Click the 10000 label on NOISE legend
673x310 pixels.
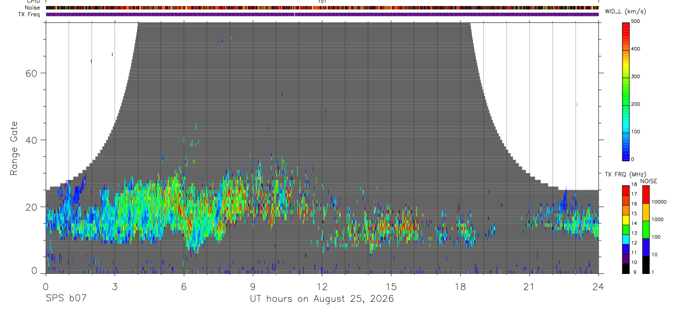[660, 202]
